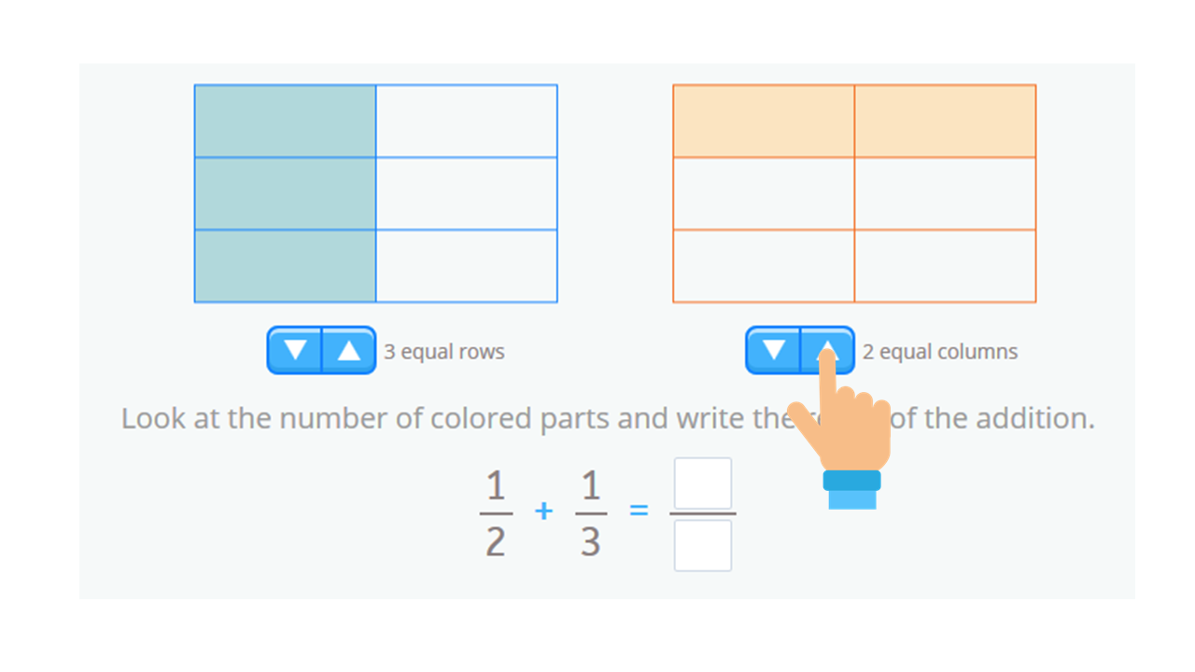
Task: Select the middle shaded blue cell
Action: [285, 191]
